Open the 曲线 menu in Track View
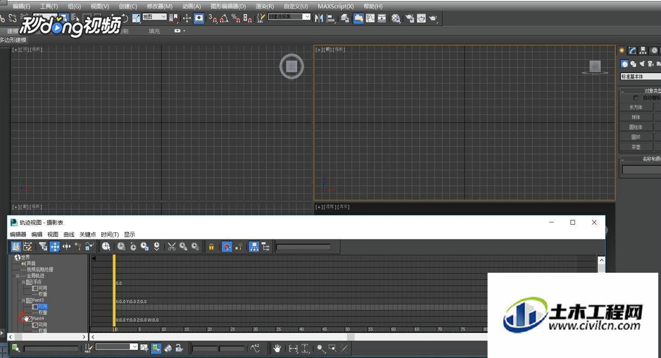Image resolution: width=661 pixels, height=358 pixels. tap(69, 234)
